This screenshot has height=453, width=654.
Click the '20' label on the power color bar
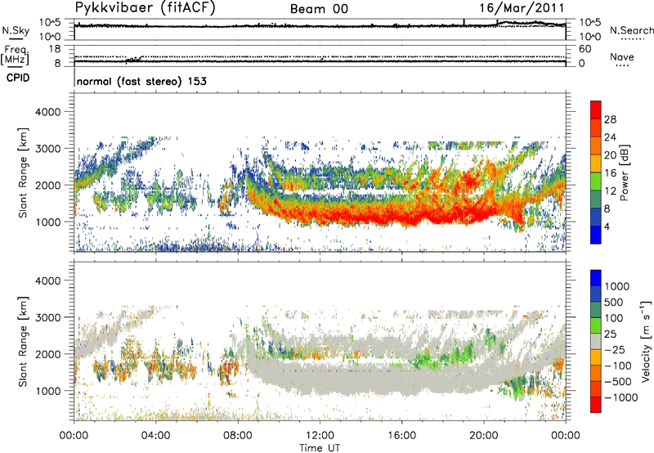click(610, 155)
